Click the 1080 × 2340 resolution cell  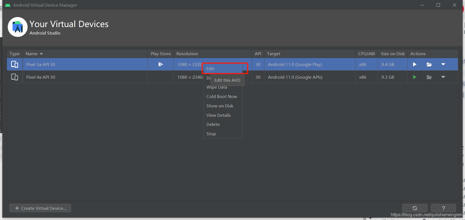(x=190, y=77)
